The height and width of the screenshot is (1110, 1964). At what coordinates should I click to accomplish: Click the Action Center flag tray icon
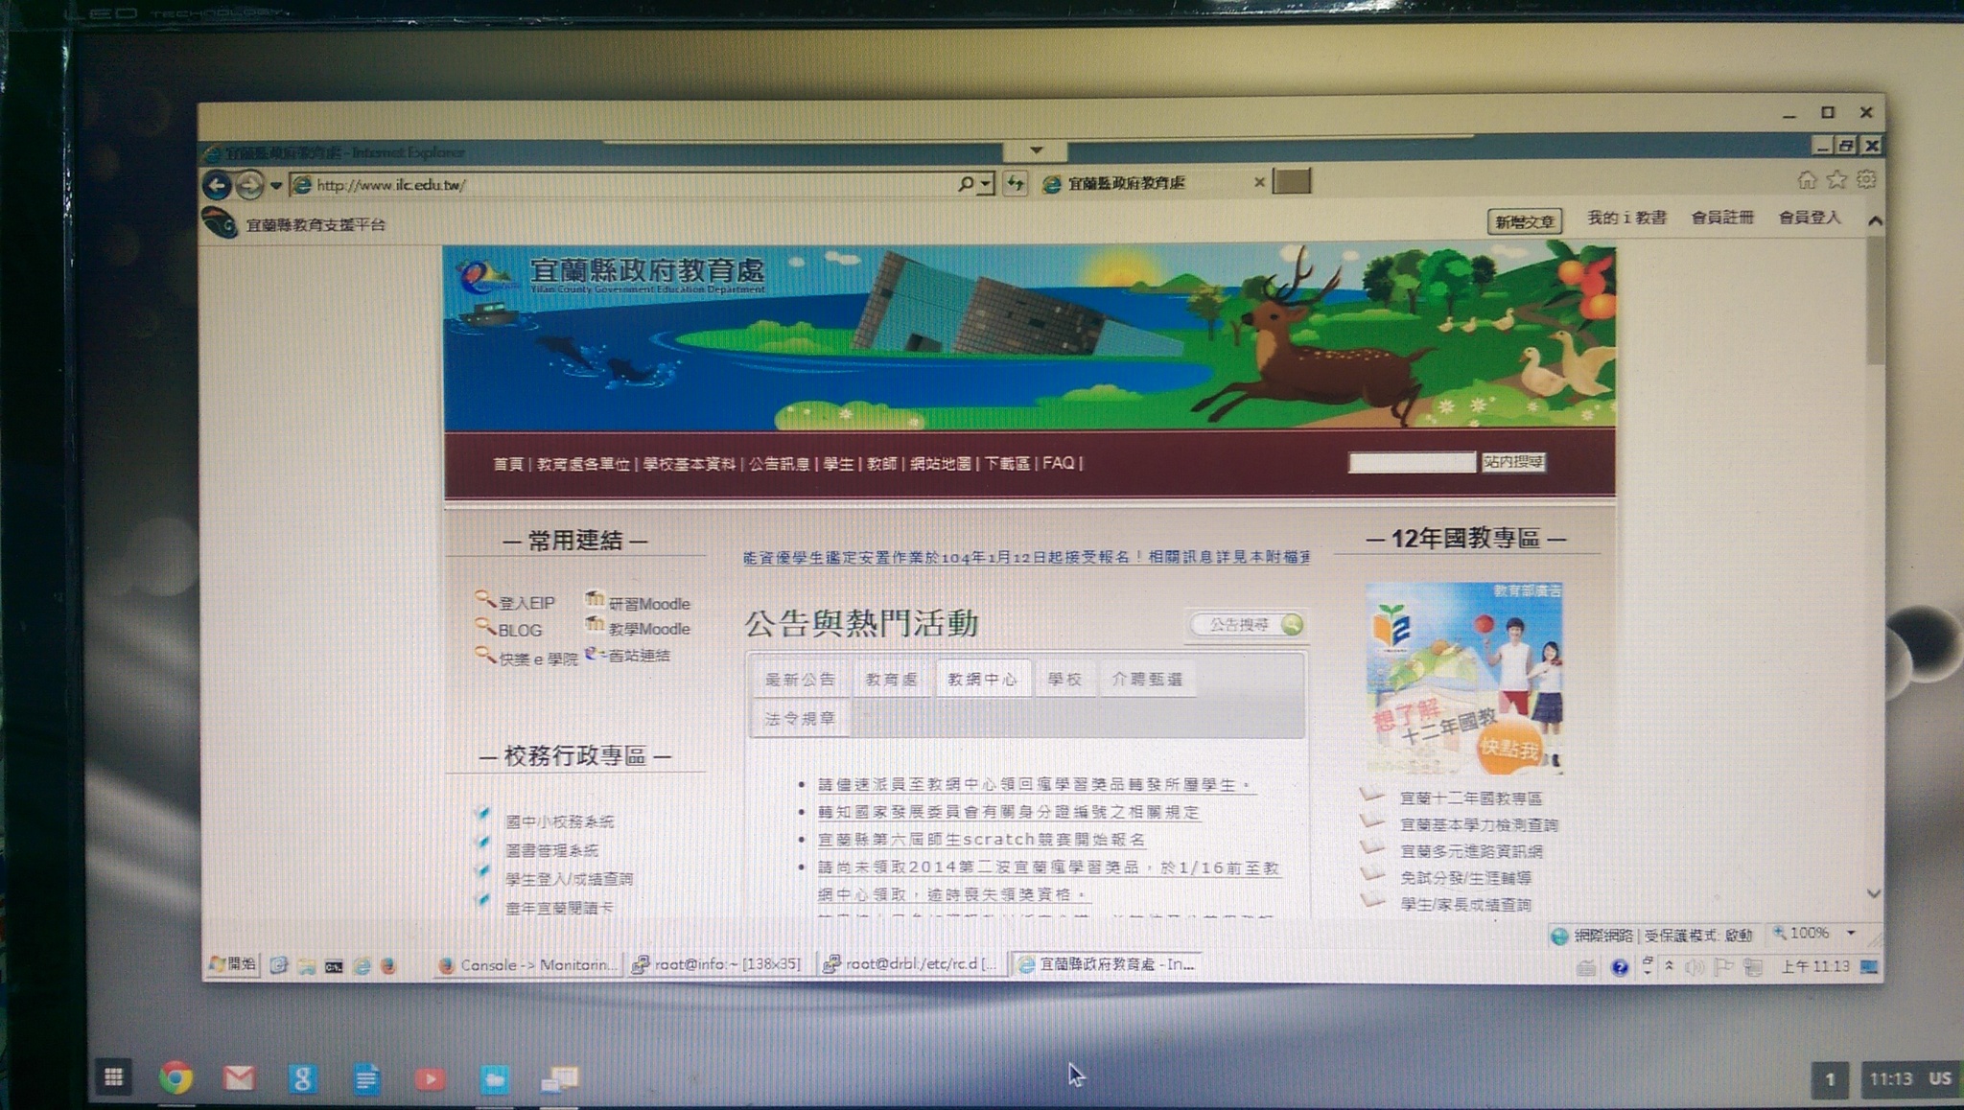pos(1723,967)
